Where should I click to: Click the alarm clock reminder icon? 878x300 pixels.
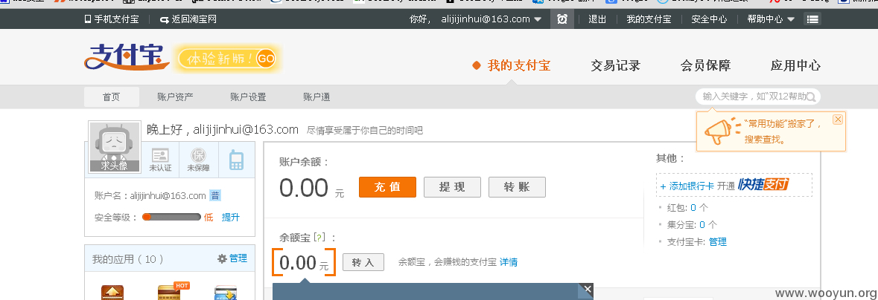562,19
